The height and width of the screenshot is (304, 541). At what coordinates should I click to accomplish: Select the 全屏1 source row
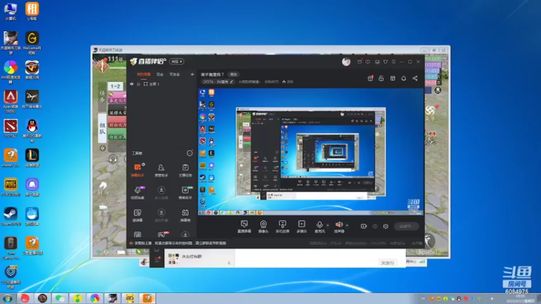pos(162,84)
